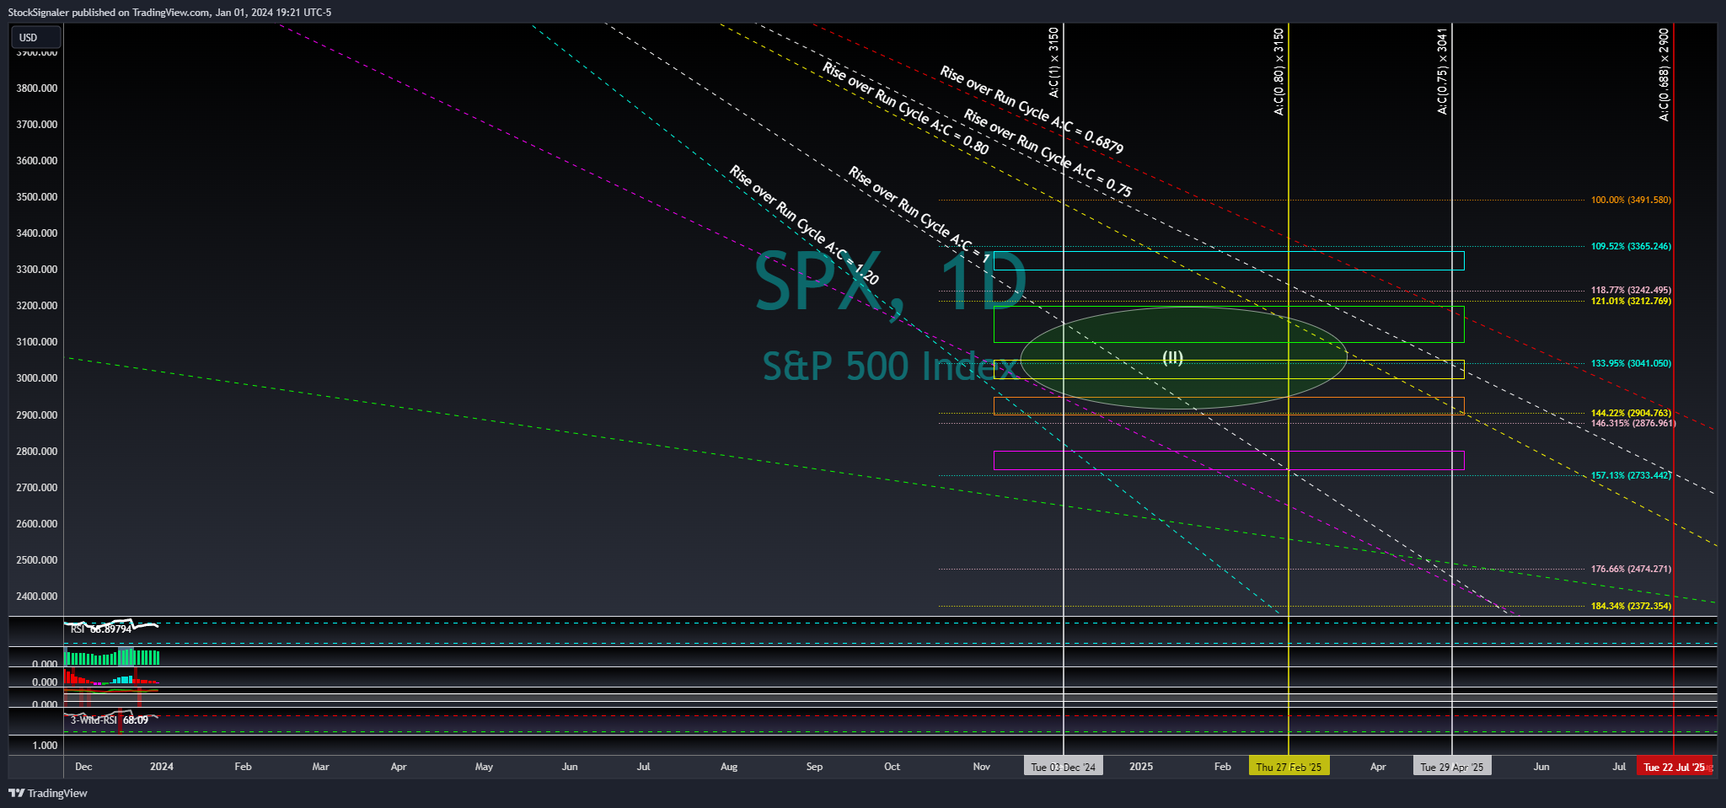Click the 1.000 label in bottom indicator pane
The image size is (1726, 808).
tap(46, 746)
